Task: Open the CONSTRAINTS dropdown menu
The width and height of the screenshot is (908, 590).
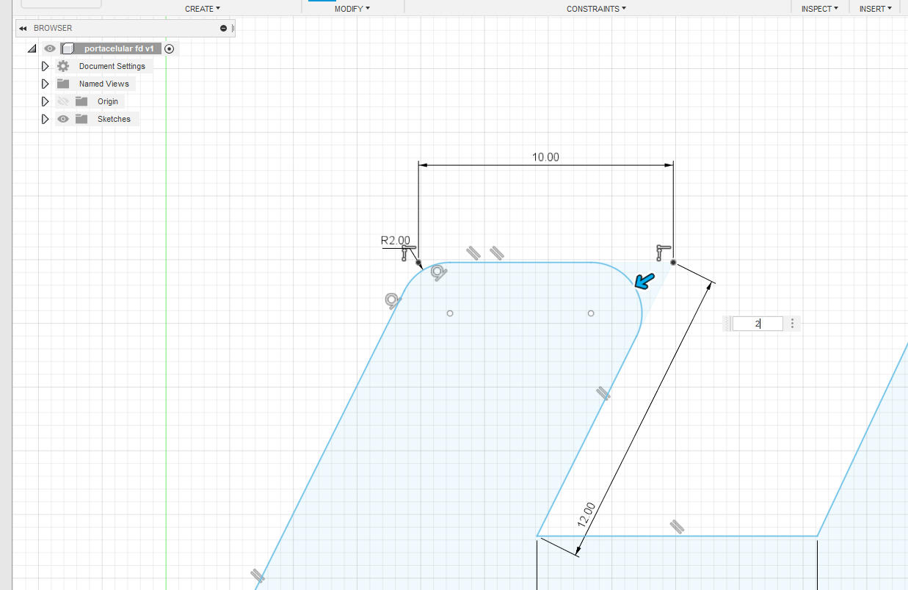Action: click(x=596, y=9)
